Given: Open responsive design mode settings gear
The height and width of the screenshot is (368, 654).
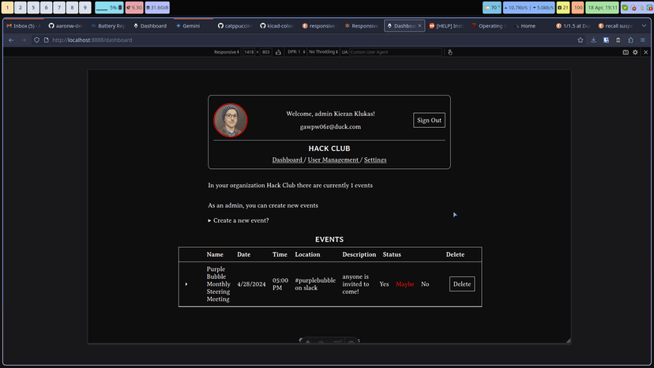Looking at the screenshot, I should (x=635, y=52).
